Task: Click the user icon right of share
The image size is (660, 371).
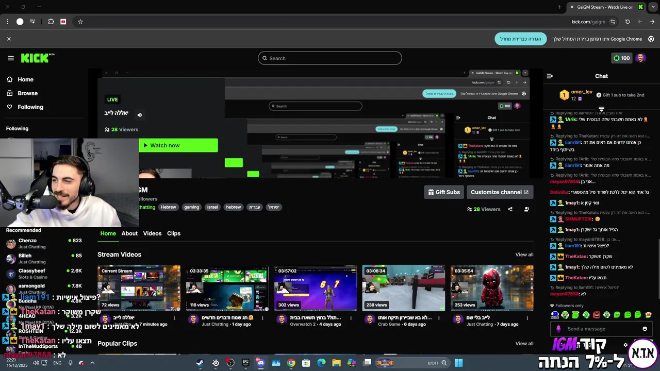Action: click(x=526, y=209)
